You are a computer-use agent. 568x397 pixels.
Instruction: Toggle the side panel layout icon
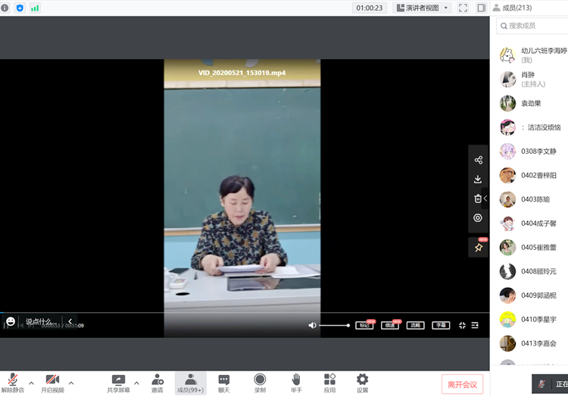(x=481, y=8)
